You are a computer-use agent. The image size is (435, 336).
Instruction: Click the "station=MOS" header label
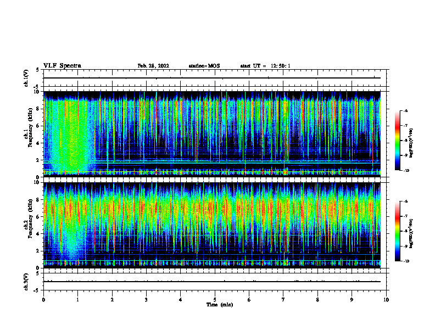coord(204,66)
